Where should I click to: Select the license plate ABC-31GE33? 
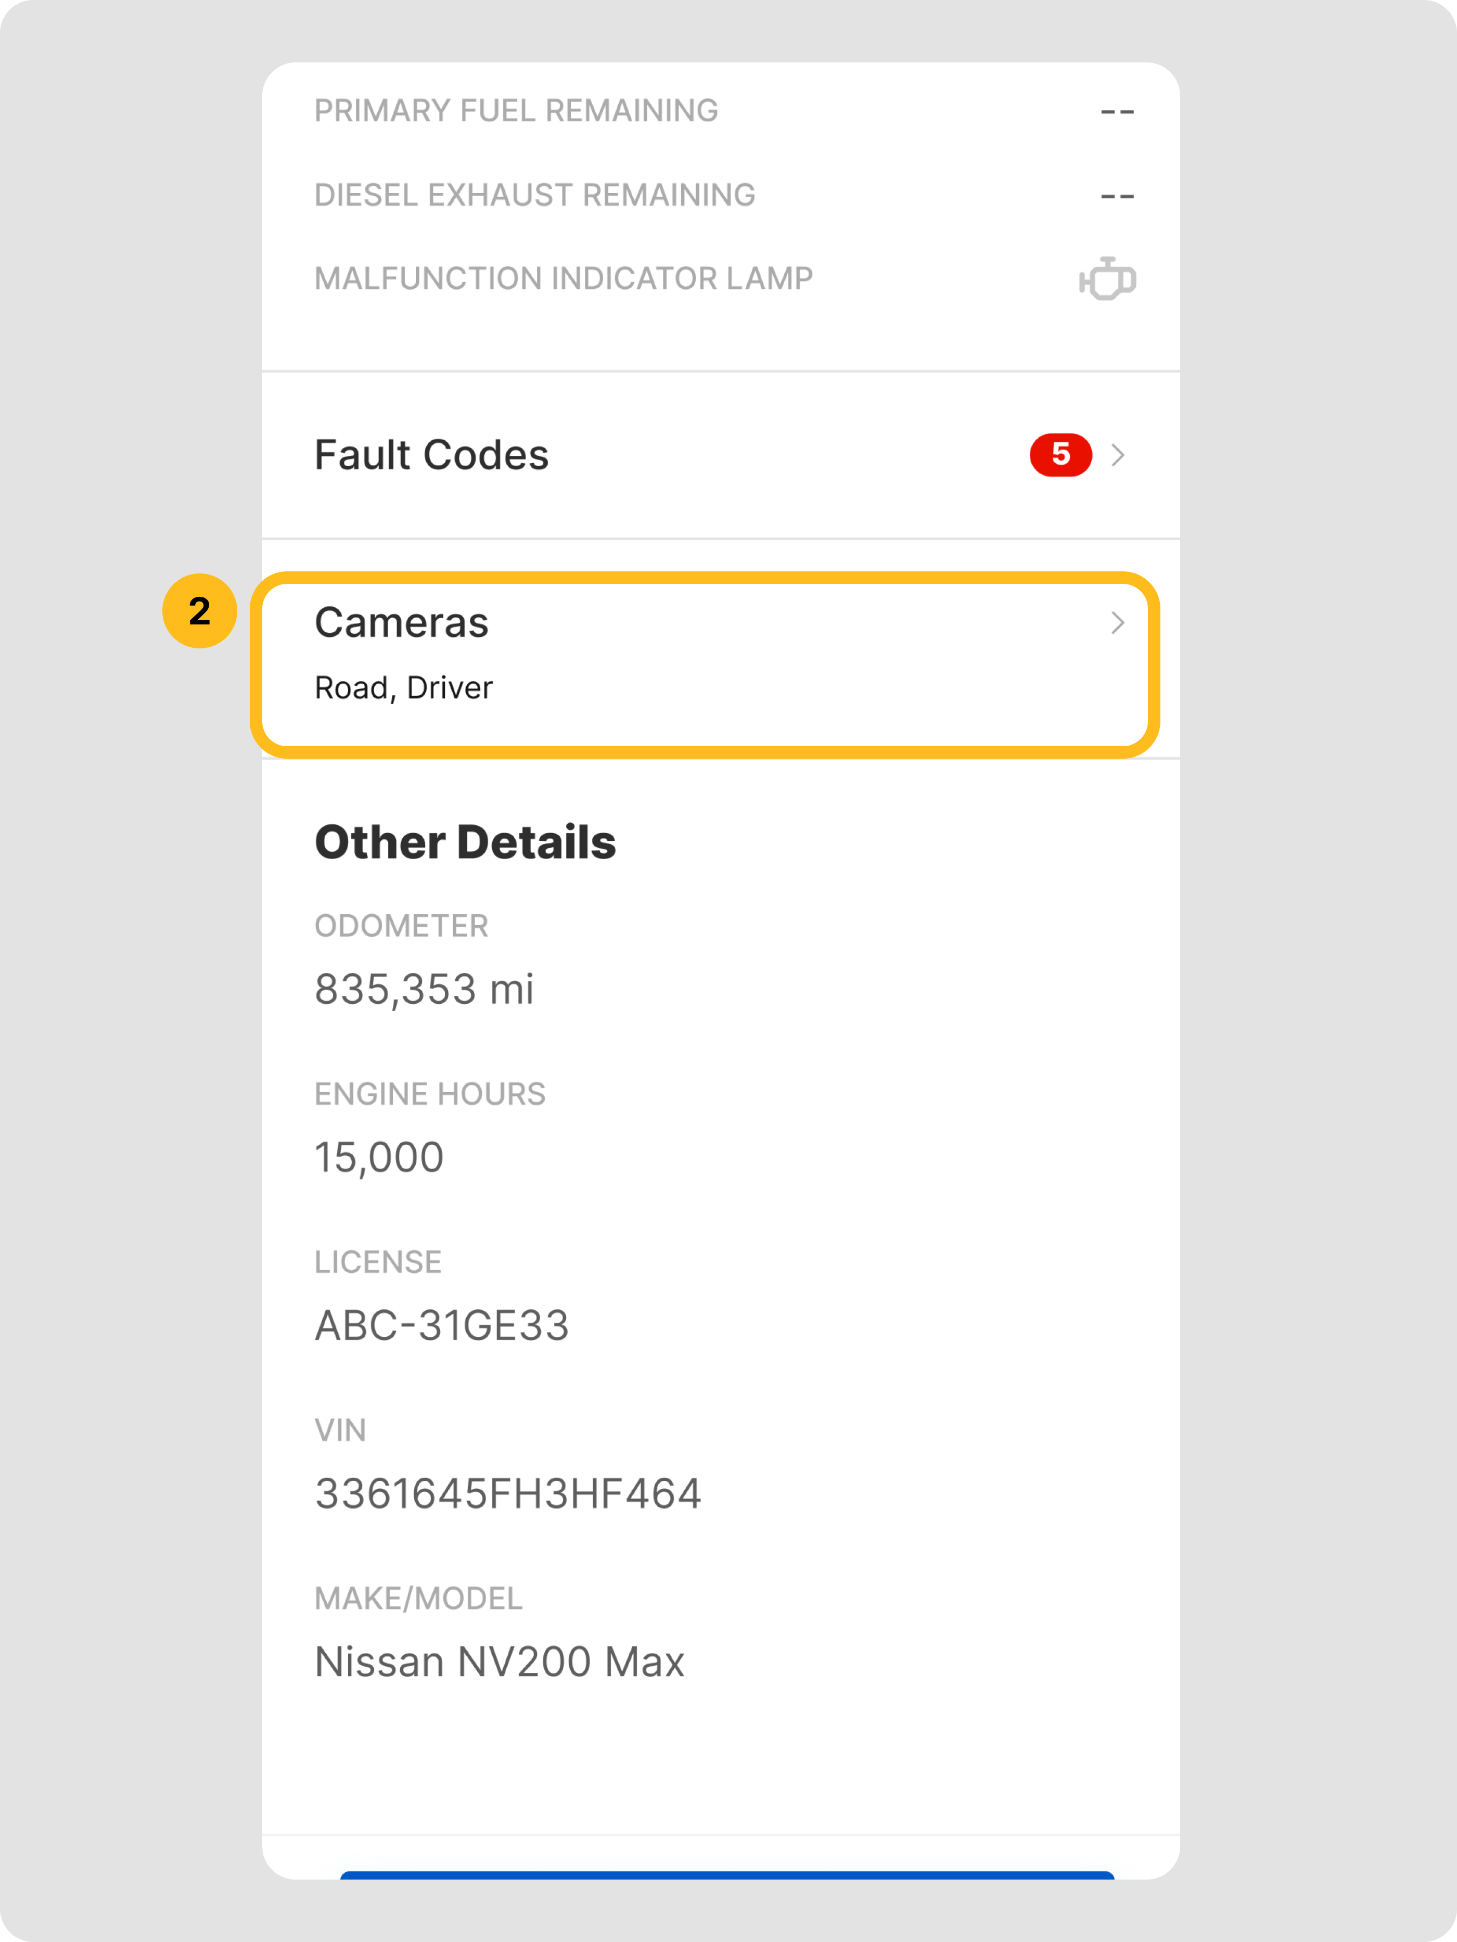pyautogui.click(x=441, y=1326)
